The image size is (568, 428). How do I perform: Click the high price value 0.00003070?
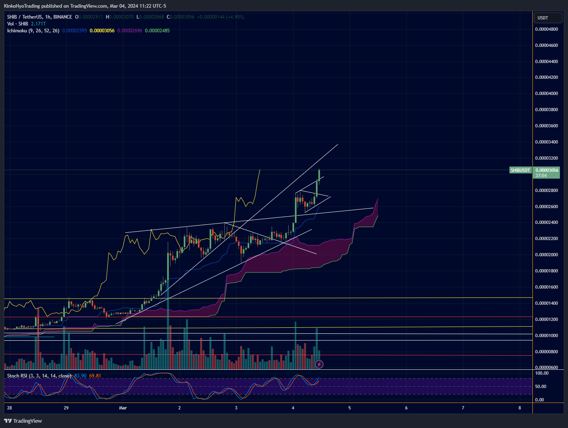[122, 17]
